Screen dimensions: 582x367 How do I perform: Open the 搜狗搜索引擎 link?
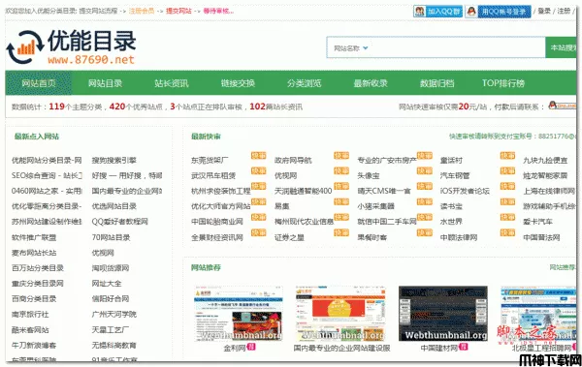click(113, 161)
